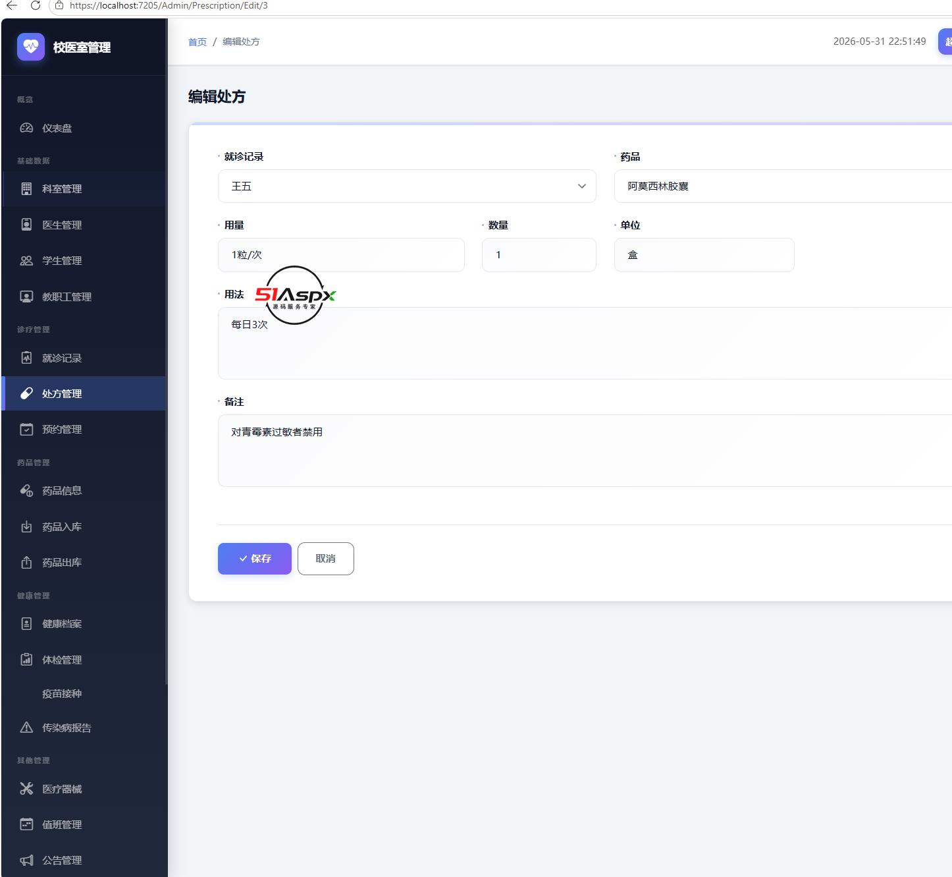Click the 取消 cancel button

click(326, 559)
